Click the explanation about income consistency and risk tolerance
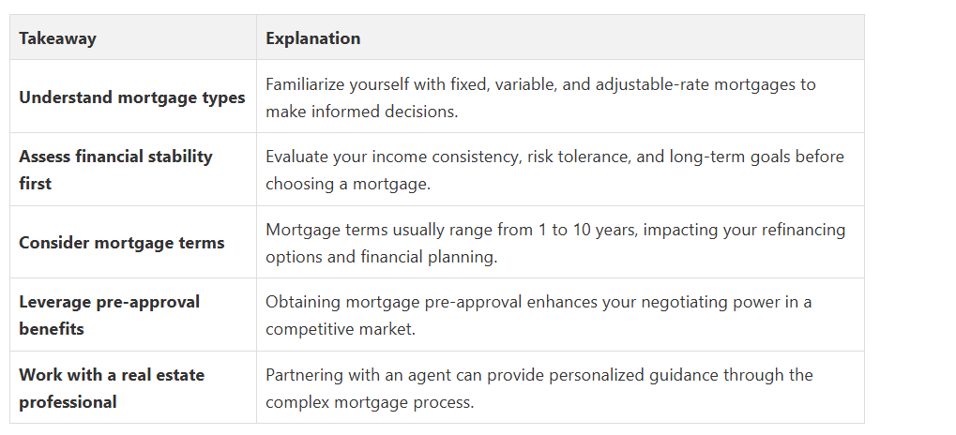The height and width of the screenshot is (435, 956). [554, 170]
